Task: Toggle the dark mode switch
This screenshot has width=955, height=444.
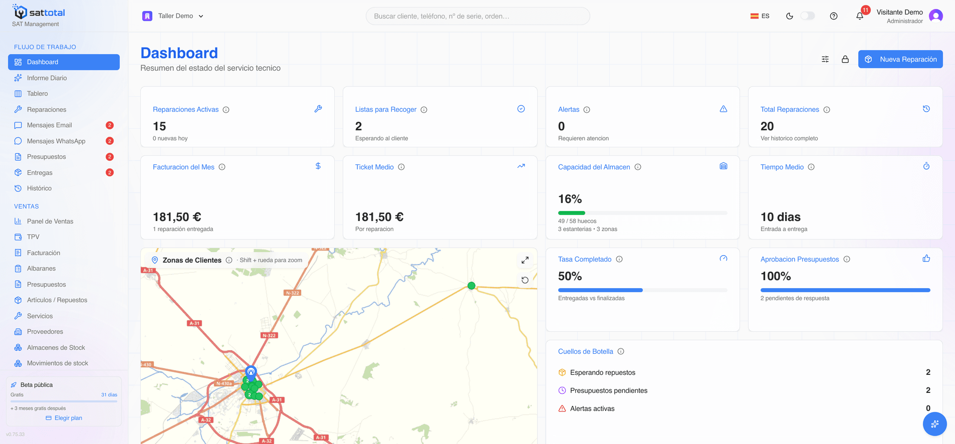Action: (x=808, y=16)
